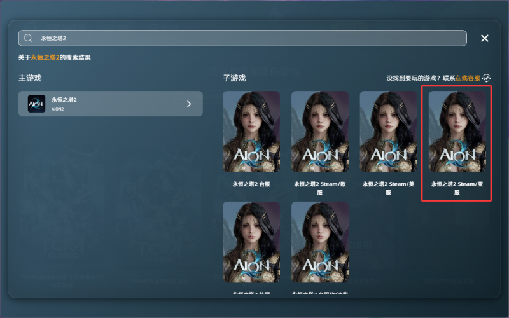Expand the 永恒之塔2 row using its chevron arrow
Image resolution: width=509 pixels, height=318 pixels.
tap(189, 104)
